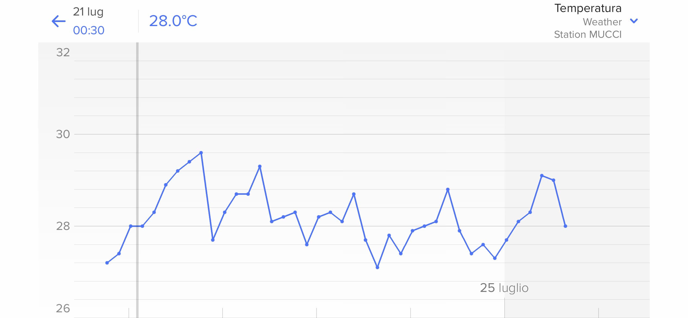This screenshot has height=318, width=688.
Task: Go back using the blue arrow
Action: pyautogui.click(x=59, y=21)
